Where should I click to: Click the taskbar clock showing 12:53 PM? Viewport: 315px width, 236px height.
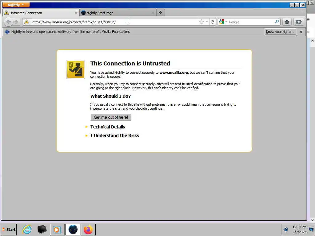click(x=299, y=229)
